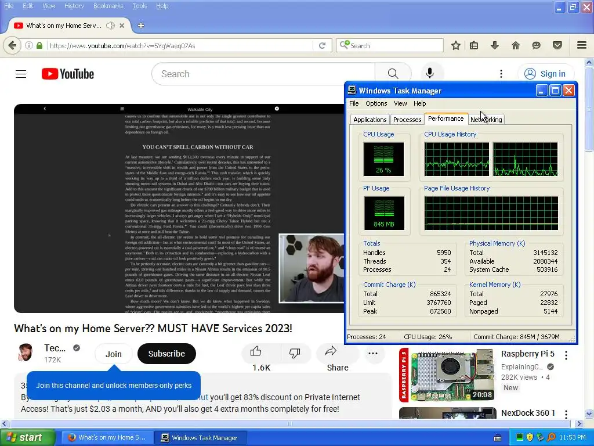The image size is (594, 446).
Task: Click the YouTube logo
Action: [68, 74]
